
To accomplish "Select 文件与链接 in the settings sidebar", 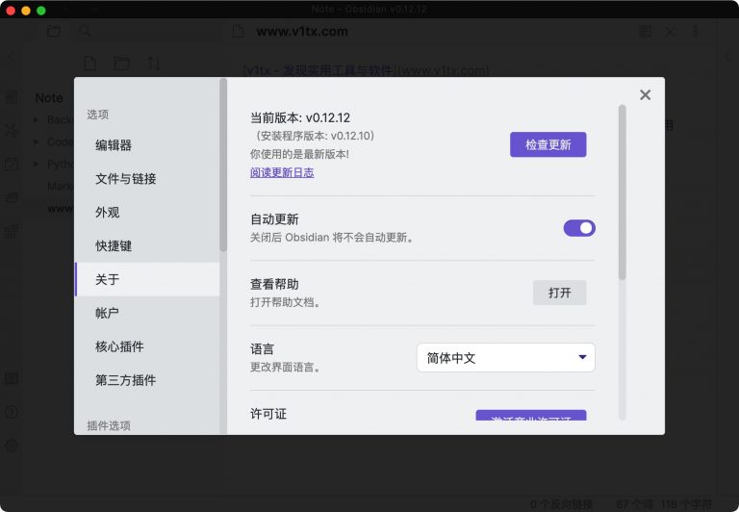I will (147, 179).
